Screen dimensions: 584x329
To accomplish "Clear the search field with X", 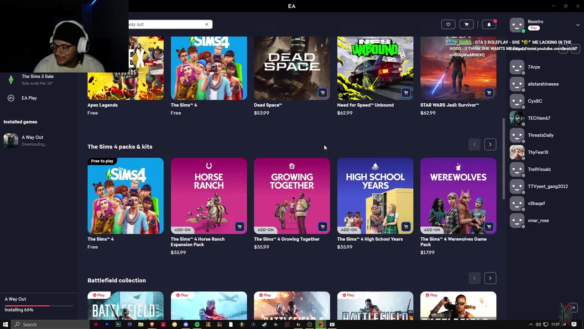I will click(x=207, y=24).
